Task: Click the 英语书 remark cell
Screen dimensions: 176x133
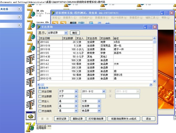Action: click(133, 53)
